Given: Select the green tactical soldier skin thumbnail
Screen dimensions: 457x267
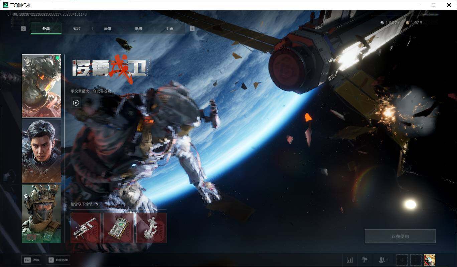Looking at the screenshot, I should click(41, 214).
